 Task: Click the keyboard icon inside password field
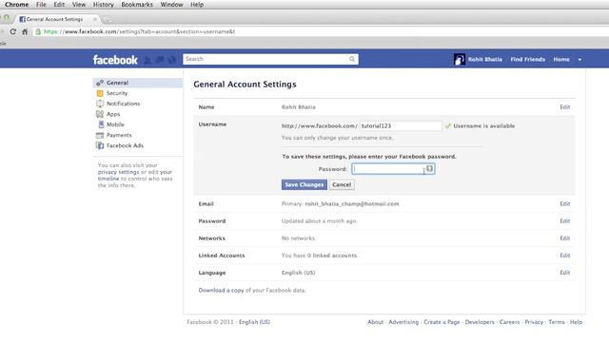click(x=429, y=168)
